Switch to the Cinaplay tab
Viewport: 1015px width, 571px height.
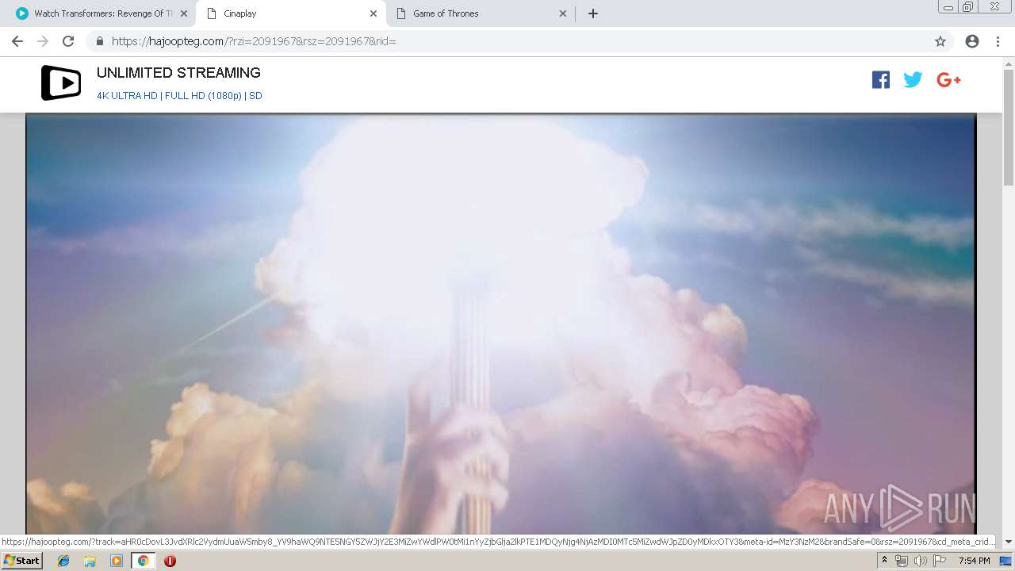(x=290, y=13)
